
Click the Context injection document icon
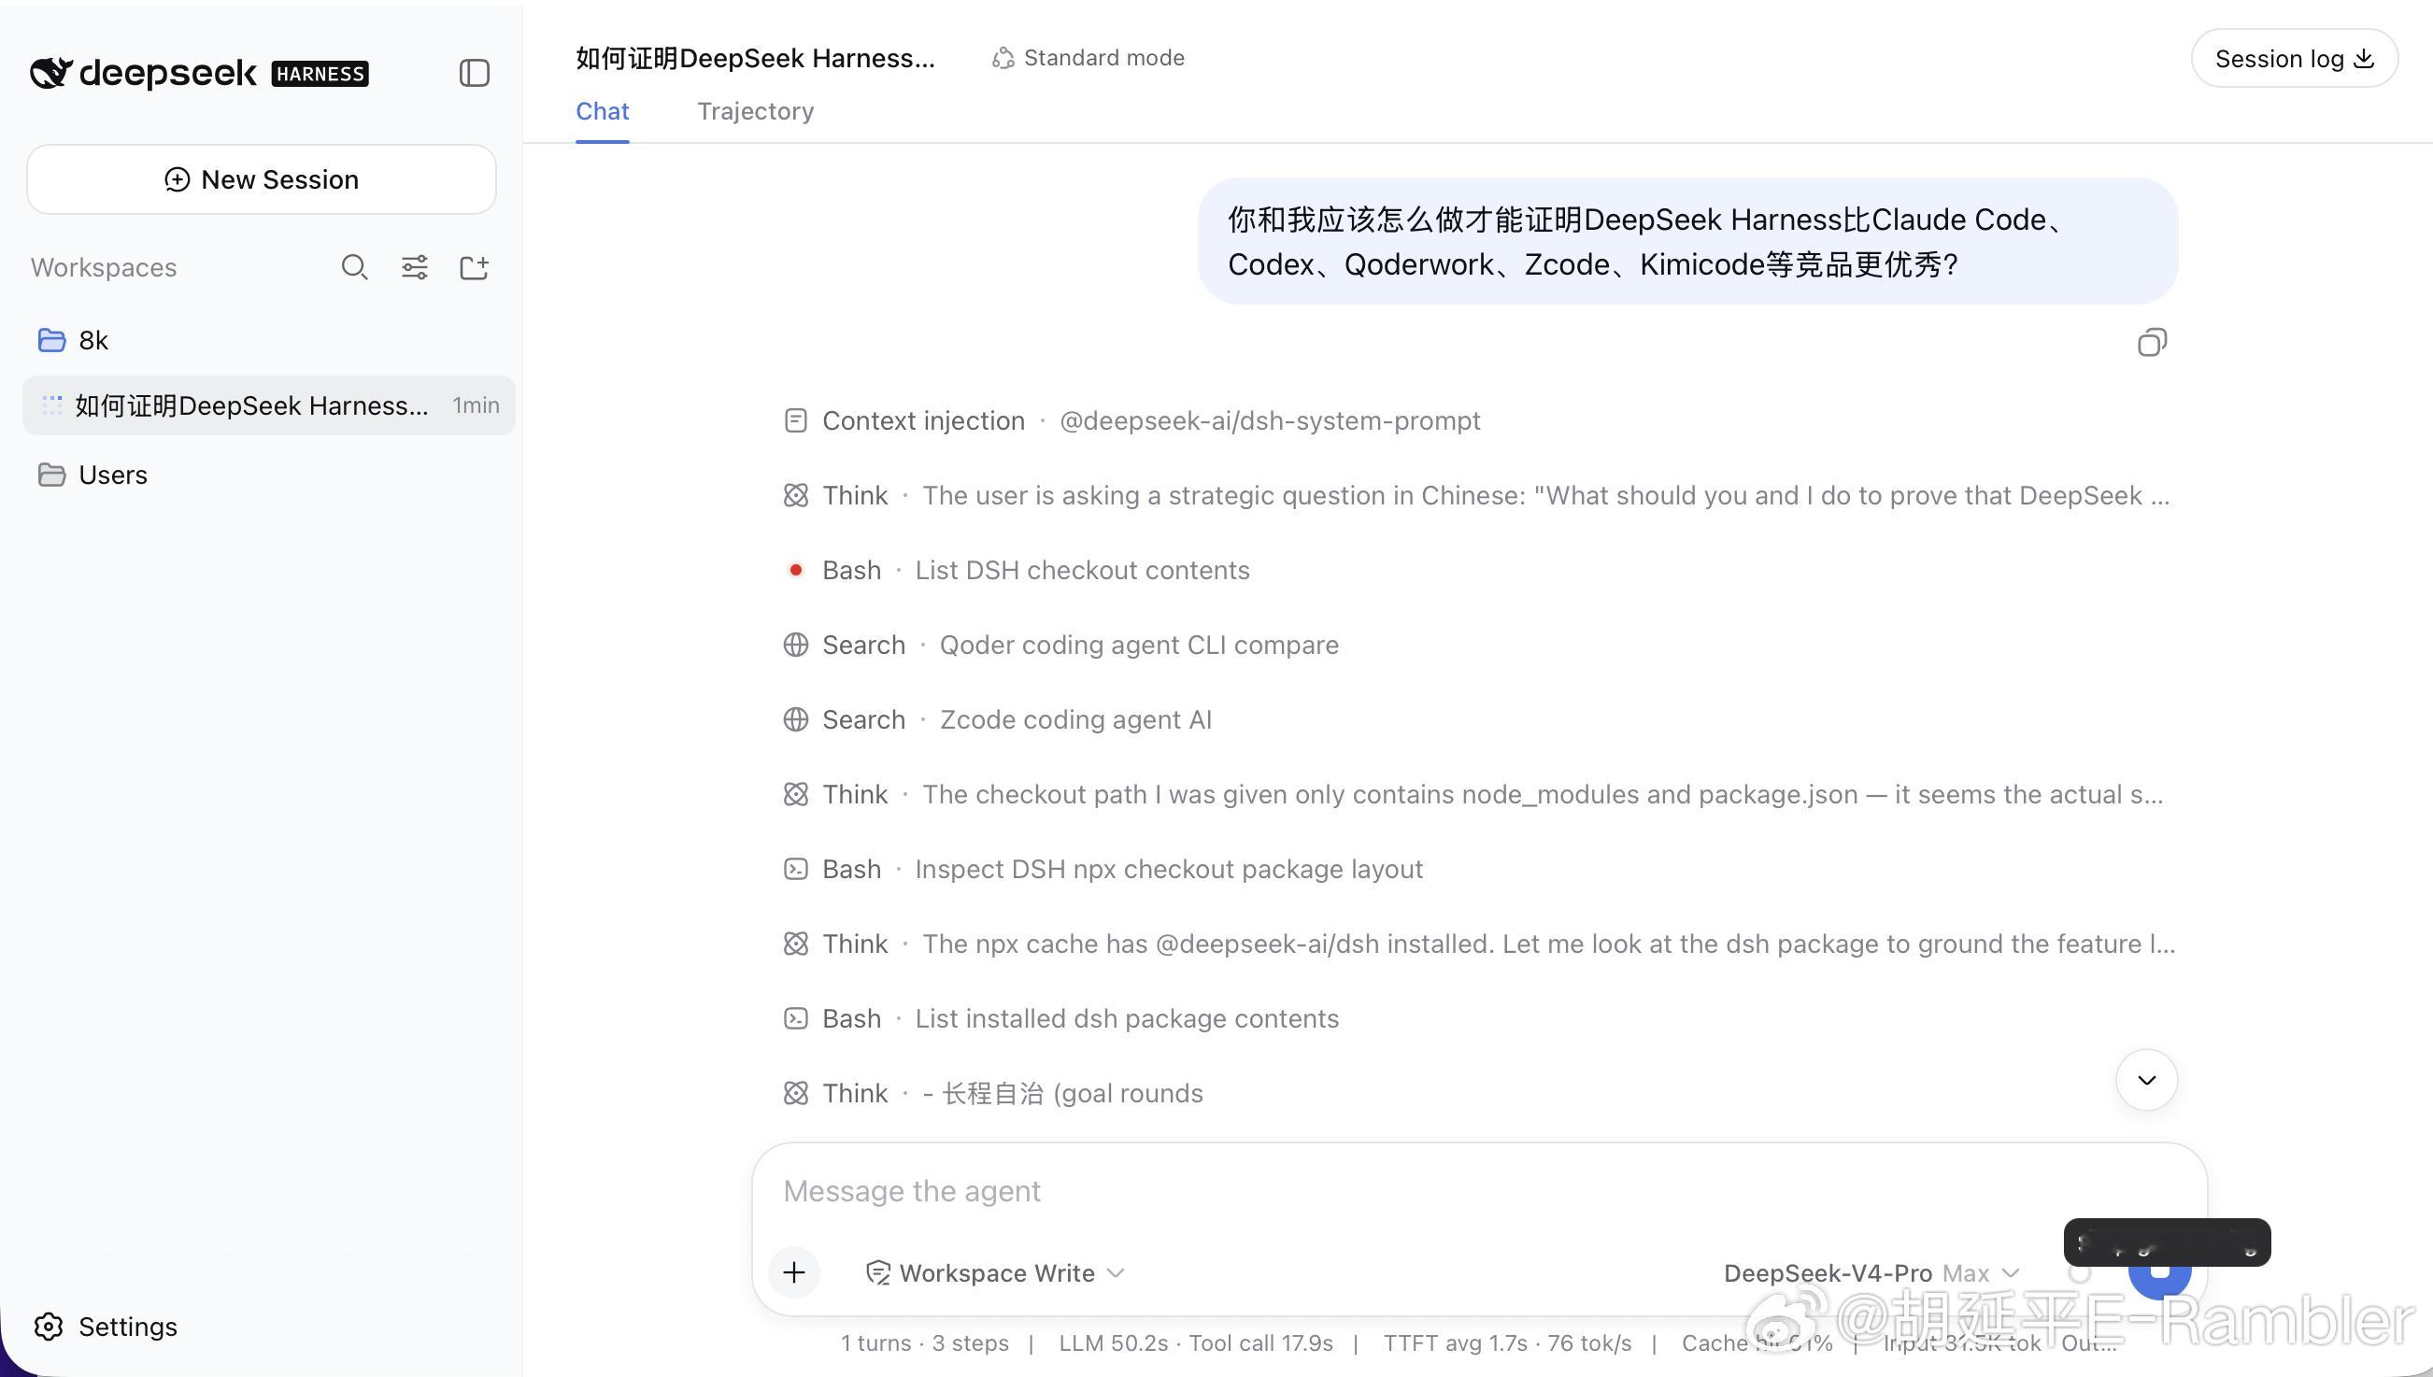[x=795, y=421]
